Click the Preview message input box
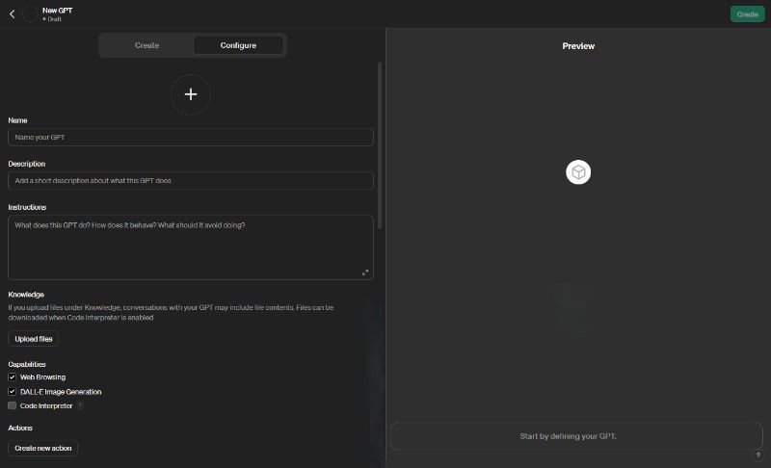The height and width of the screenshot is (468, 771). (x=576, y=436)
